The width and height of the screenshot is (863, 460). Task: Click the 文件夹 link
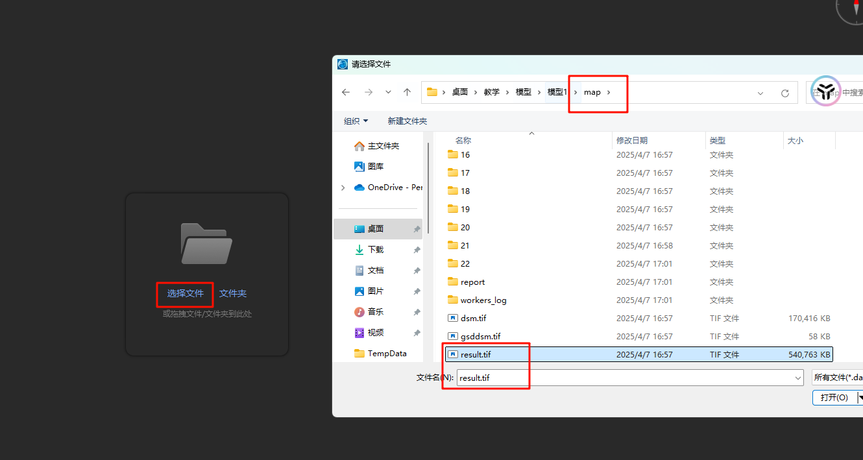[232, 294]
